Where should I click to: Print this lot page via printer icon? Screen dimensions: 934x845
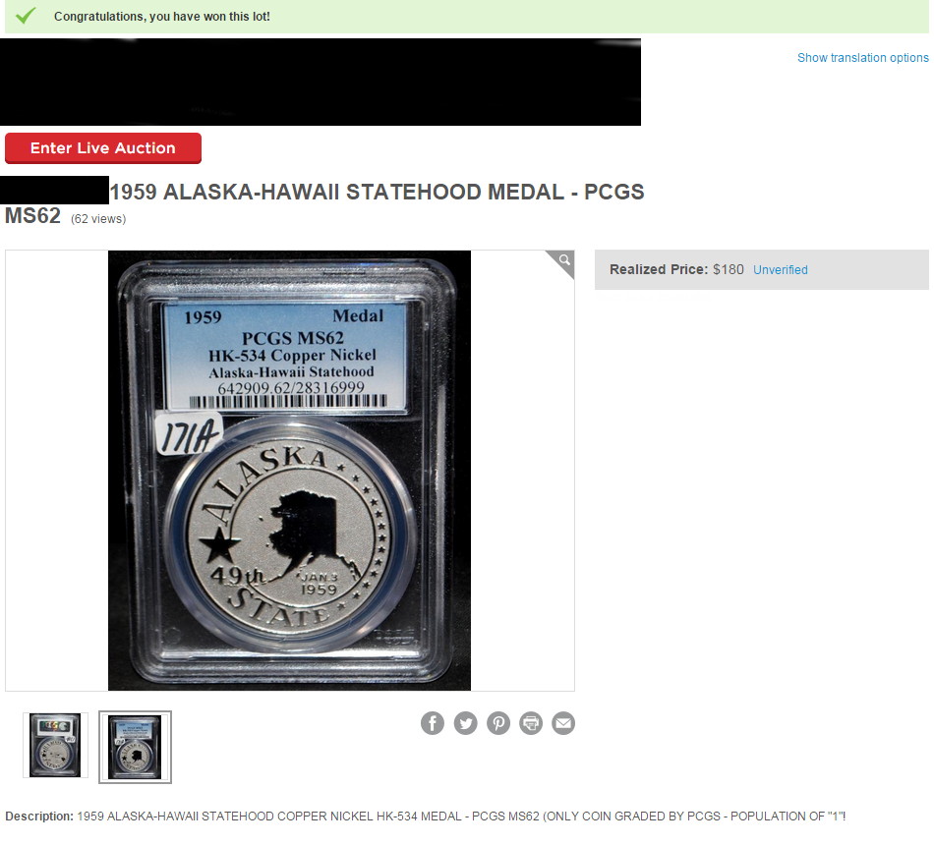tap(531, 723)
